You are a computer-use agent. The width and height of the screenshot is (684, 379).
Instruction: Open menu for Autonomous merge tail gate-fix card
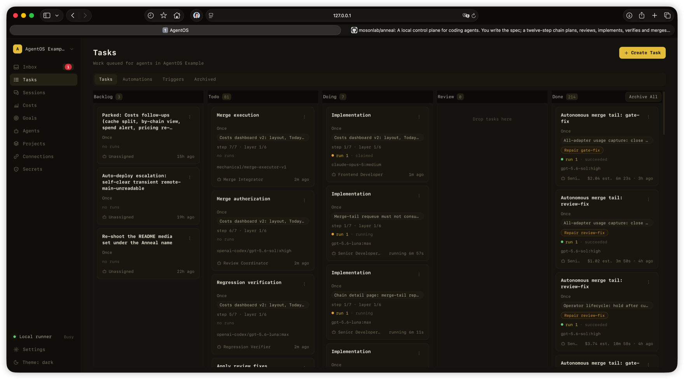[648, 117]
